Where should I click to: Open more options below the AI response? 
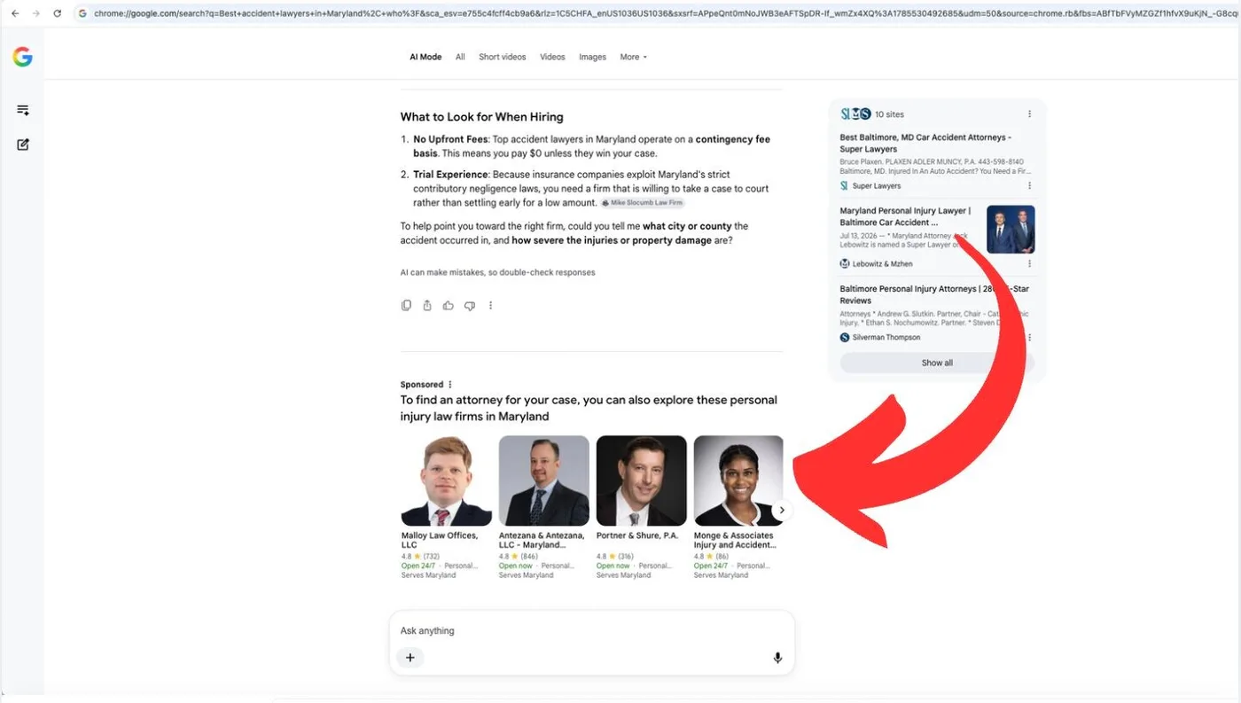[490, 305]
